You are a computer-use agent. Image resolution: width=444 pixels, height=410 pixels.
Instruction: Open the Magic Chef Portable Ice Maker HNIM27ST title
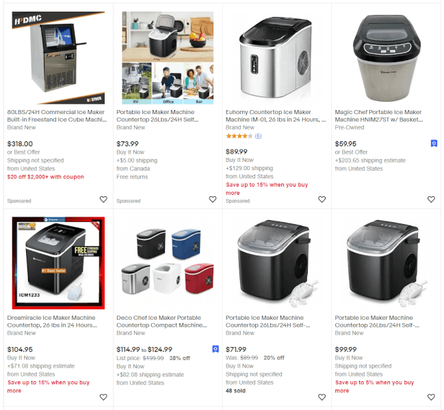pos(379,115)
